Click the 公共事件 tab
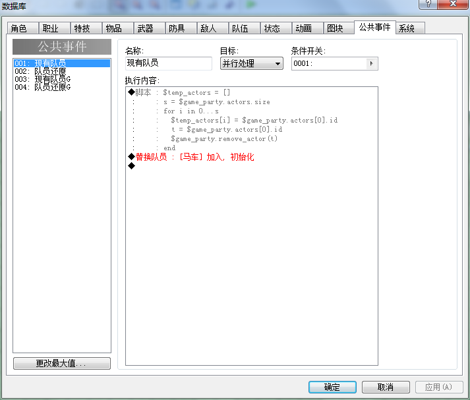Screen dimensions: 470x400 [x=374, y=27]
